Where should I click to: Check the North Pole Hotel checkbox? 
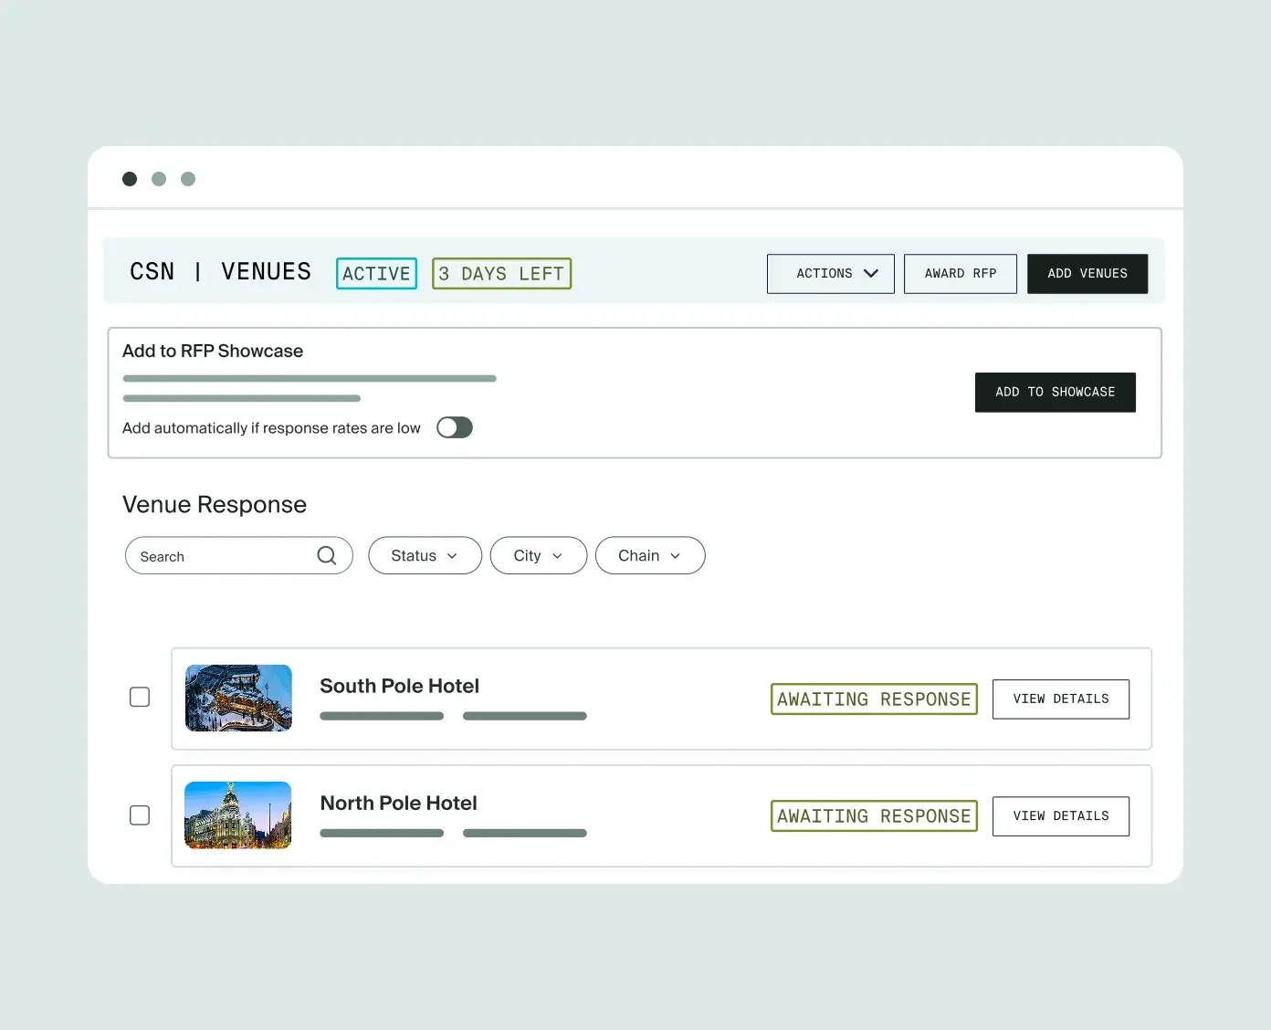point(140,815)
